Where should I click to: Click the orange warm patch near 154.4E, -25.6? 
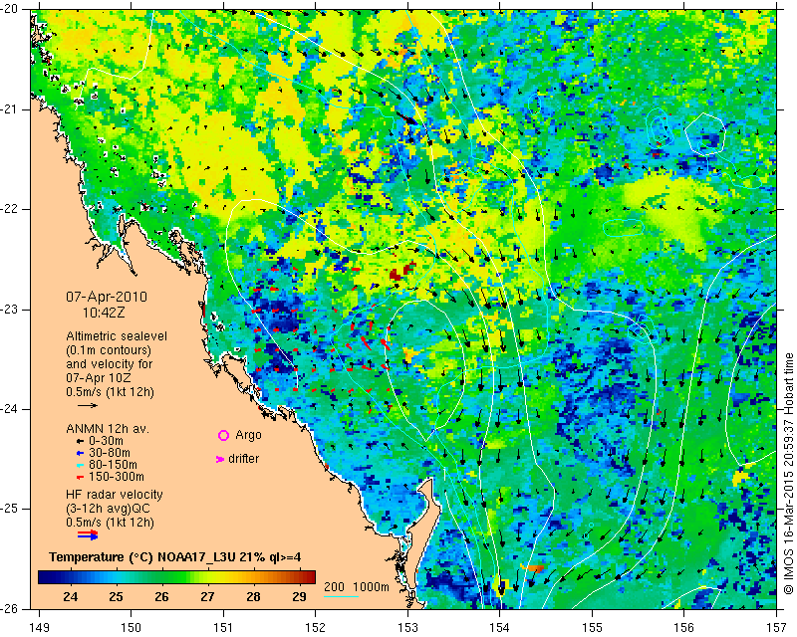click(535, 568)
